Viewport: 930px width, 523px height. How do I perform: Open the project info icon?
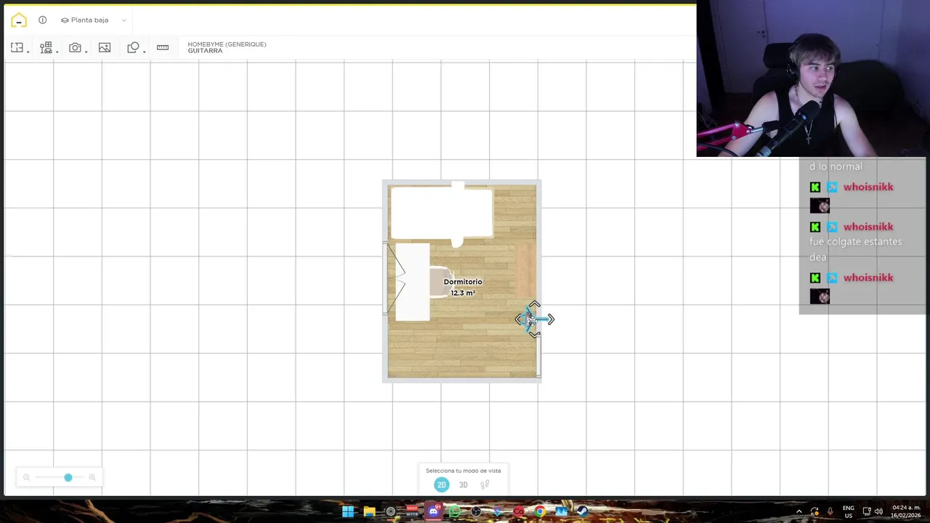pyautogui.click(x=43, y=20)
